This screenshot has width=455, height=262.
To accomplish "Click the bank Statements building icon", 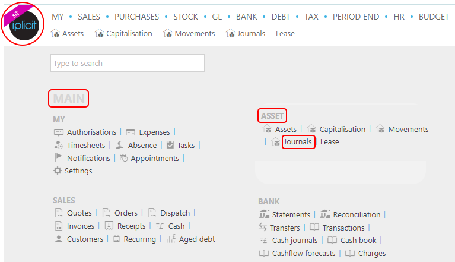I will (264, 215).
